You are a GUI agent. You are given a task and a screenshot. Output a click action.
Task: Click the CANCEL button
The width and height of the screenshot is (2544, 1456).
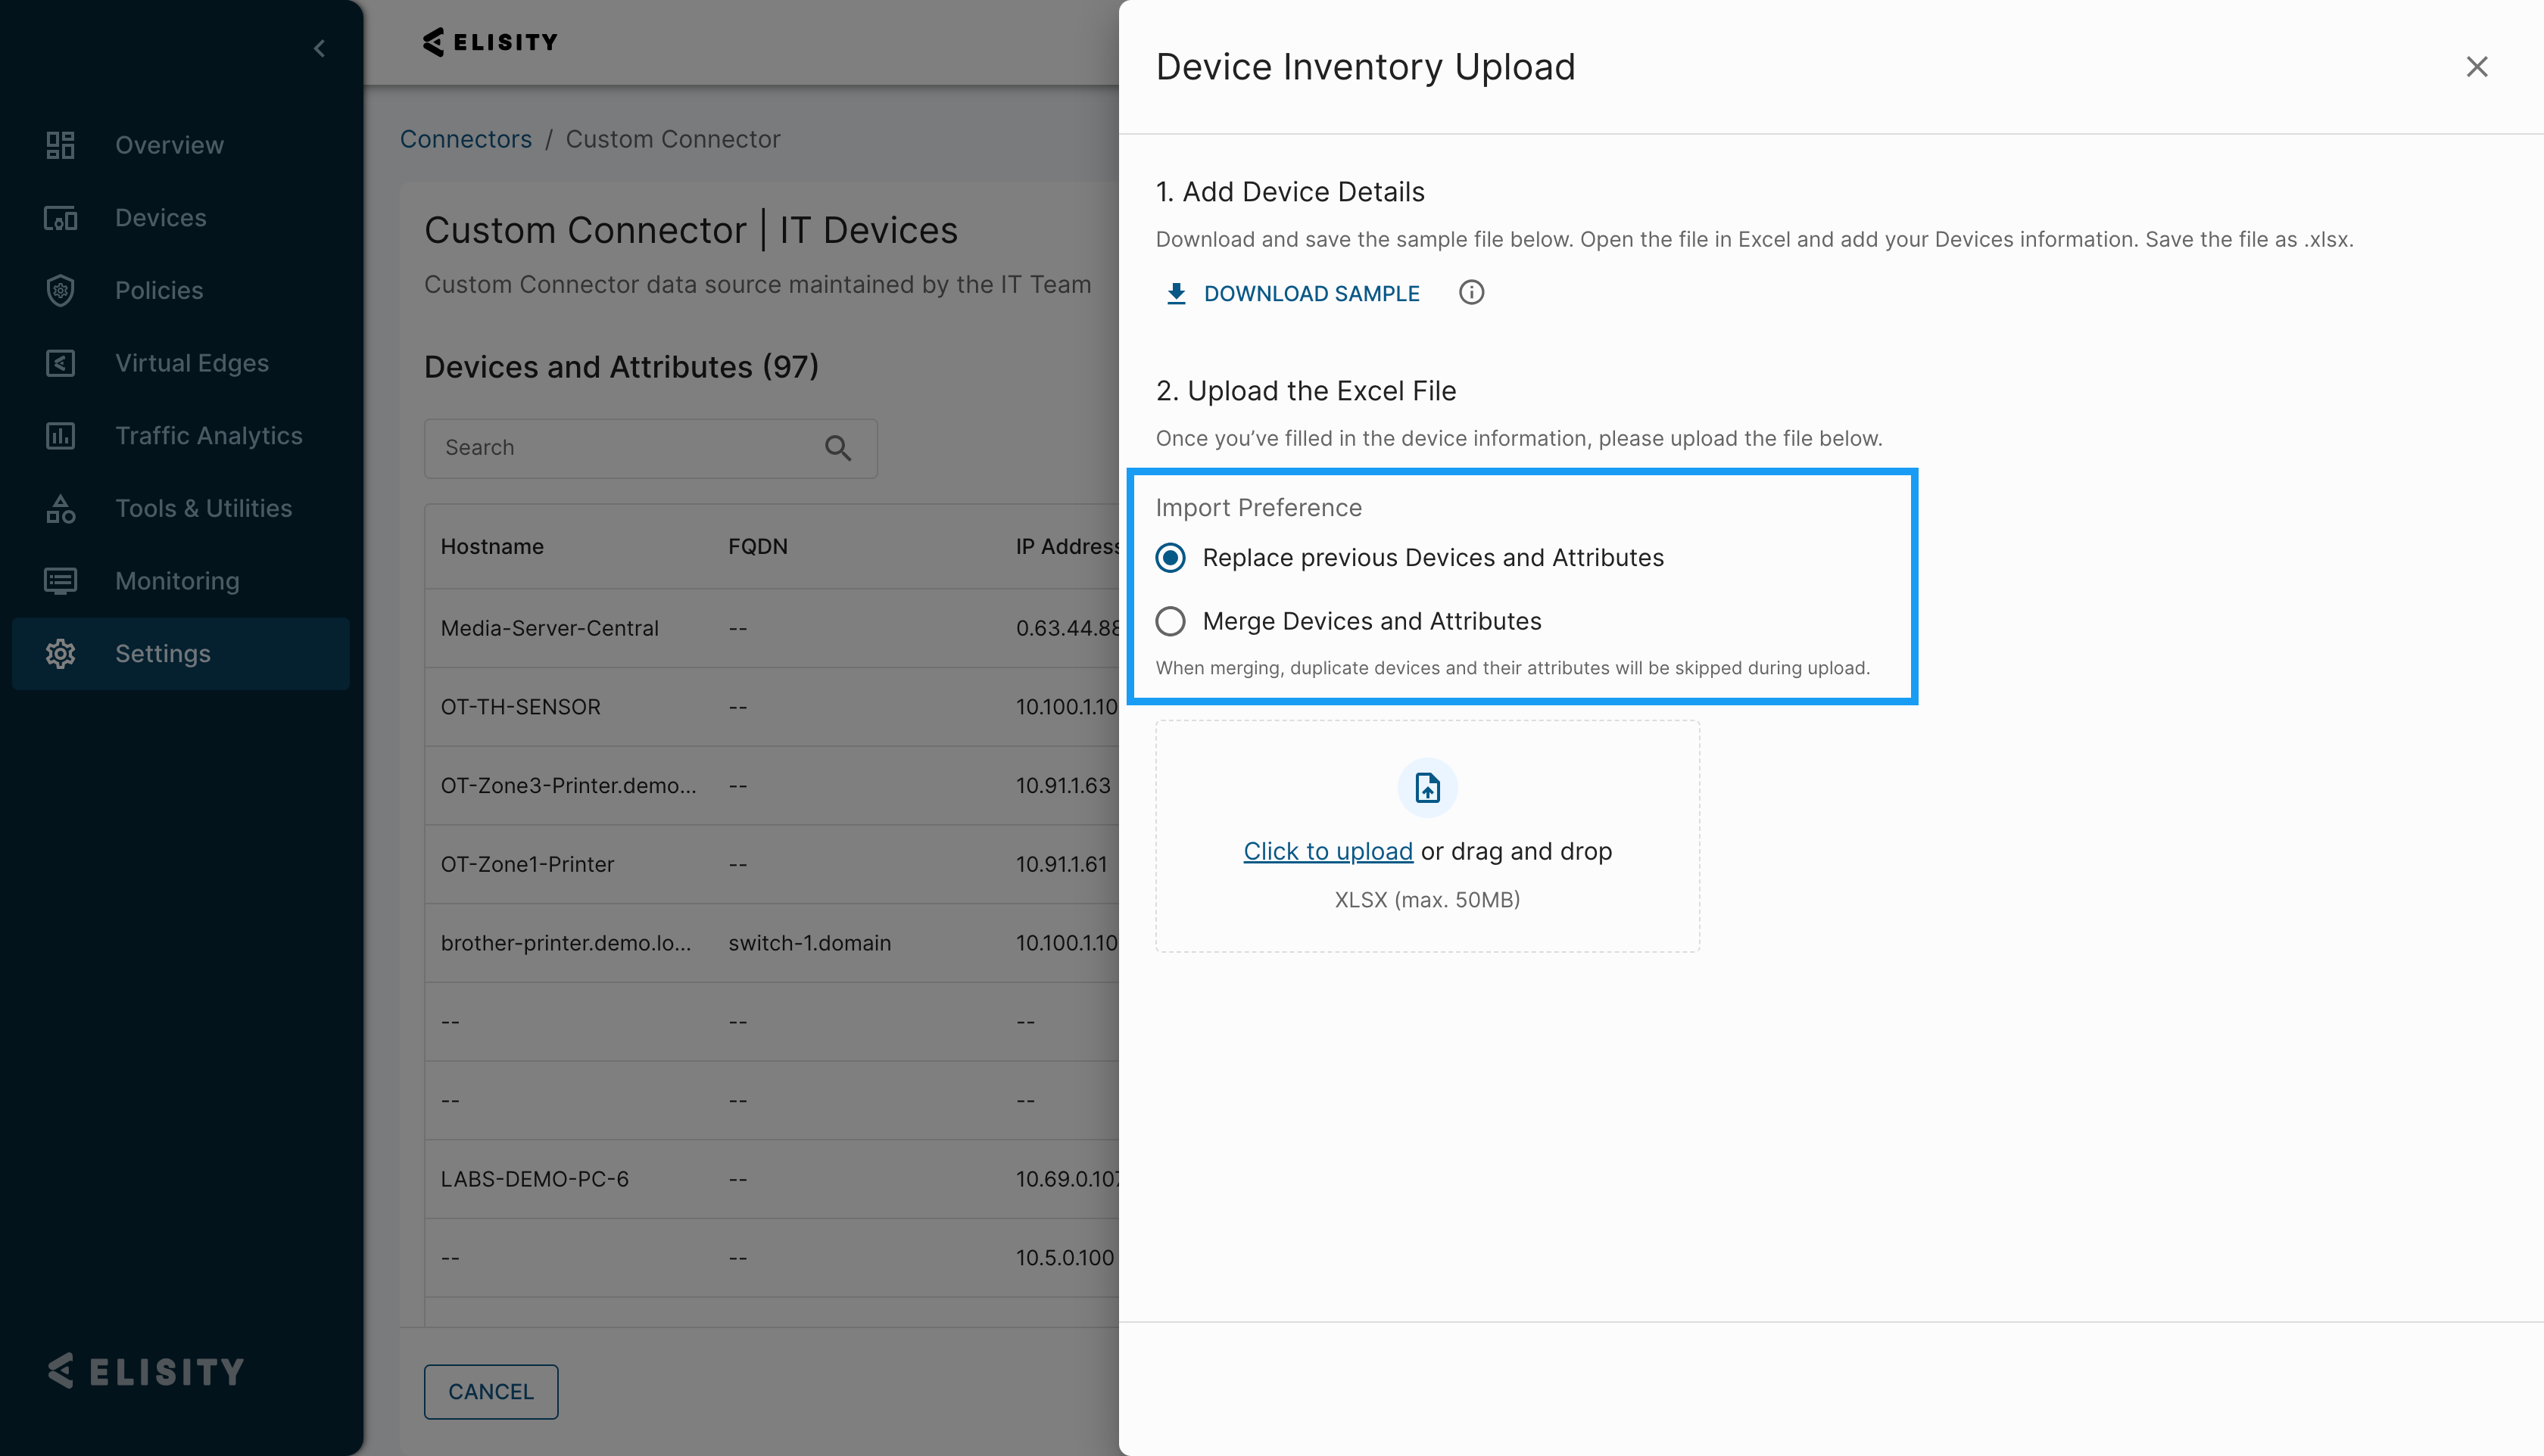491,1392
